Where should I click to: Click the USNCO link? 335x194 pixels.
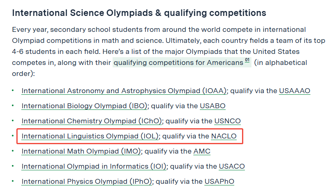pyautogui.click(x=228, y=121)
